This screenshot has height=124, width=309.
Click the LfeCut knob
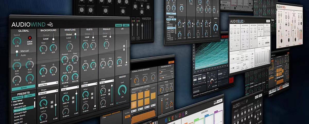(119, 61)
